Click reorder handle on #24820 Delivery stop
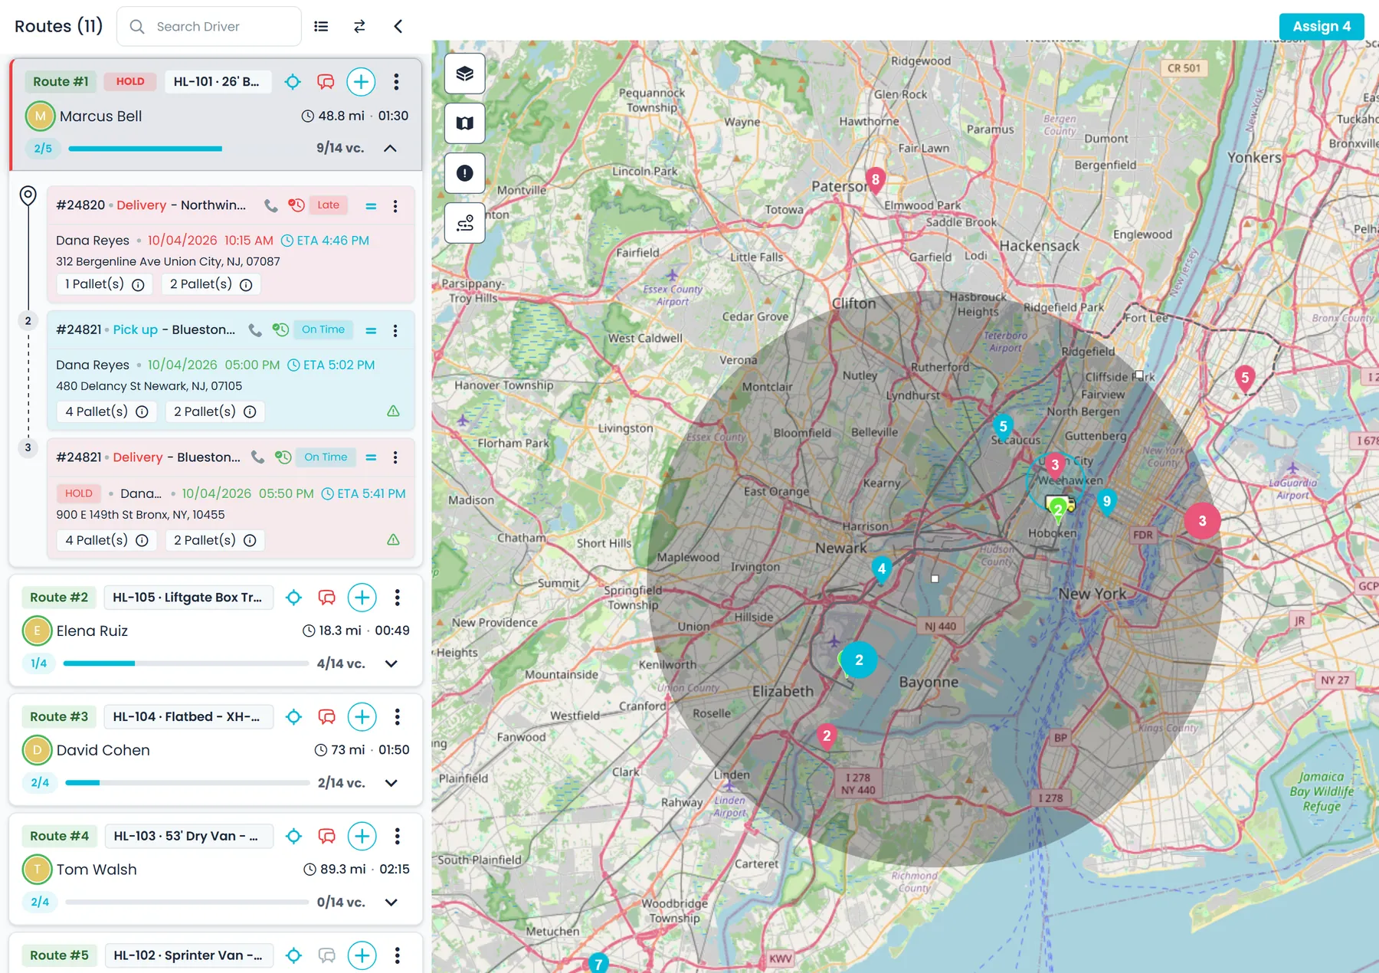This screenshot has width=1379, height=973. [x=371, y=206]
